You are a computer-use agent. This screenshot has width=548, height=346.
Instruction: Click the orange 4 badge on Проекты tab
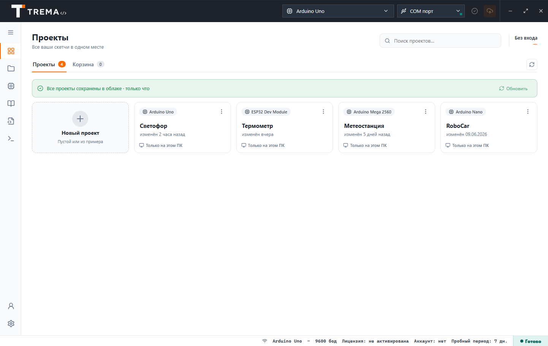pyautogui.click(x=62, y=64)
